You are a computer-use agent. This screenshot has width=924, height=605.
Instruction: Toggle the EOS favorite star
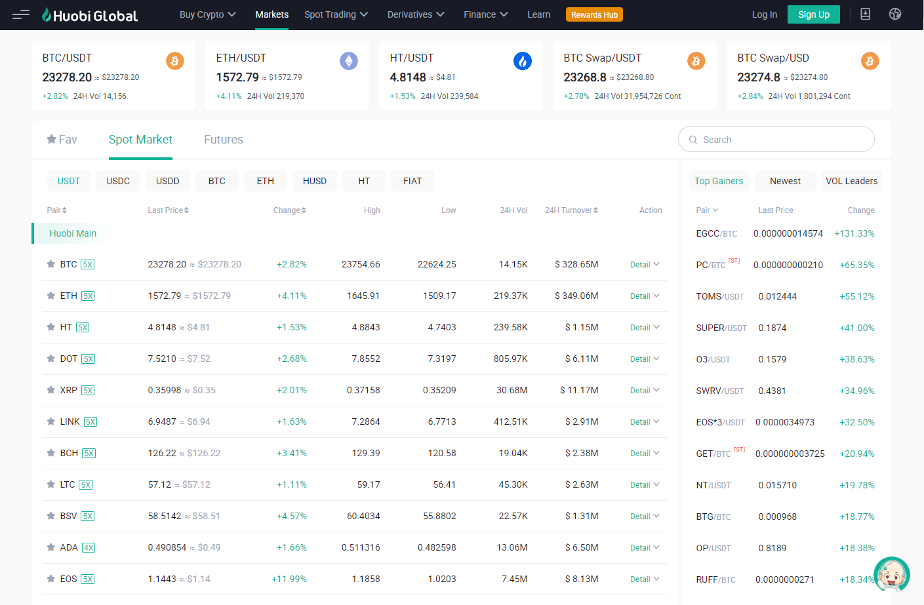click(x=50, y=579)
